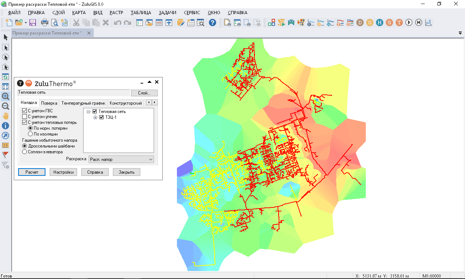Uncheck the 'С учетом ГВС' option

(25, 111)
